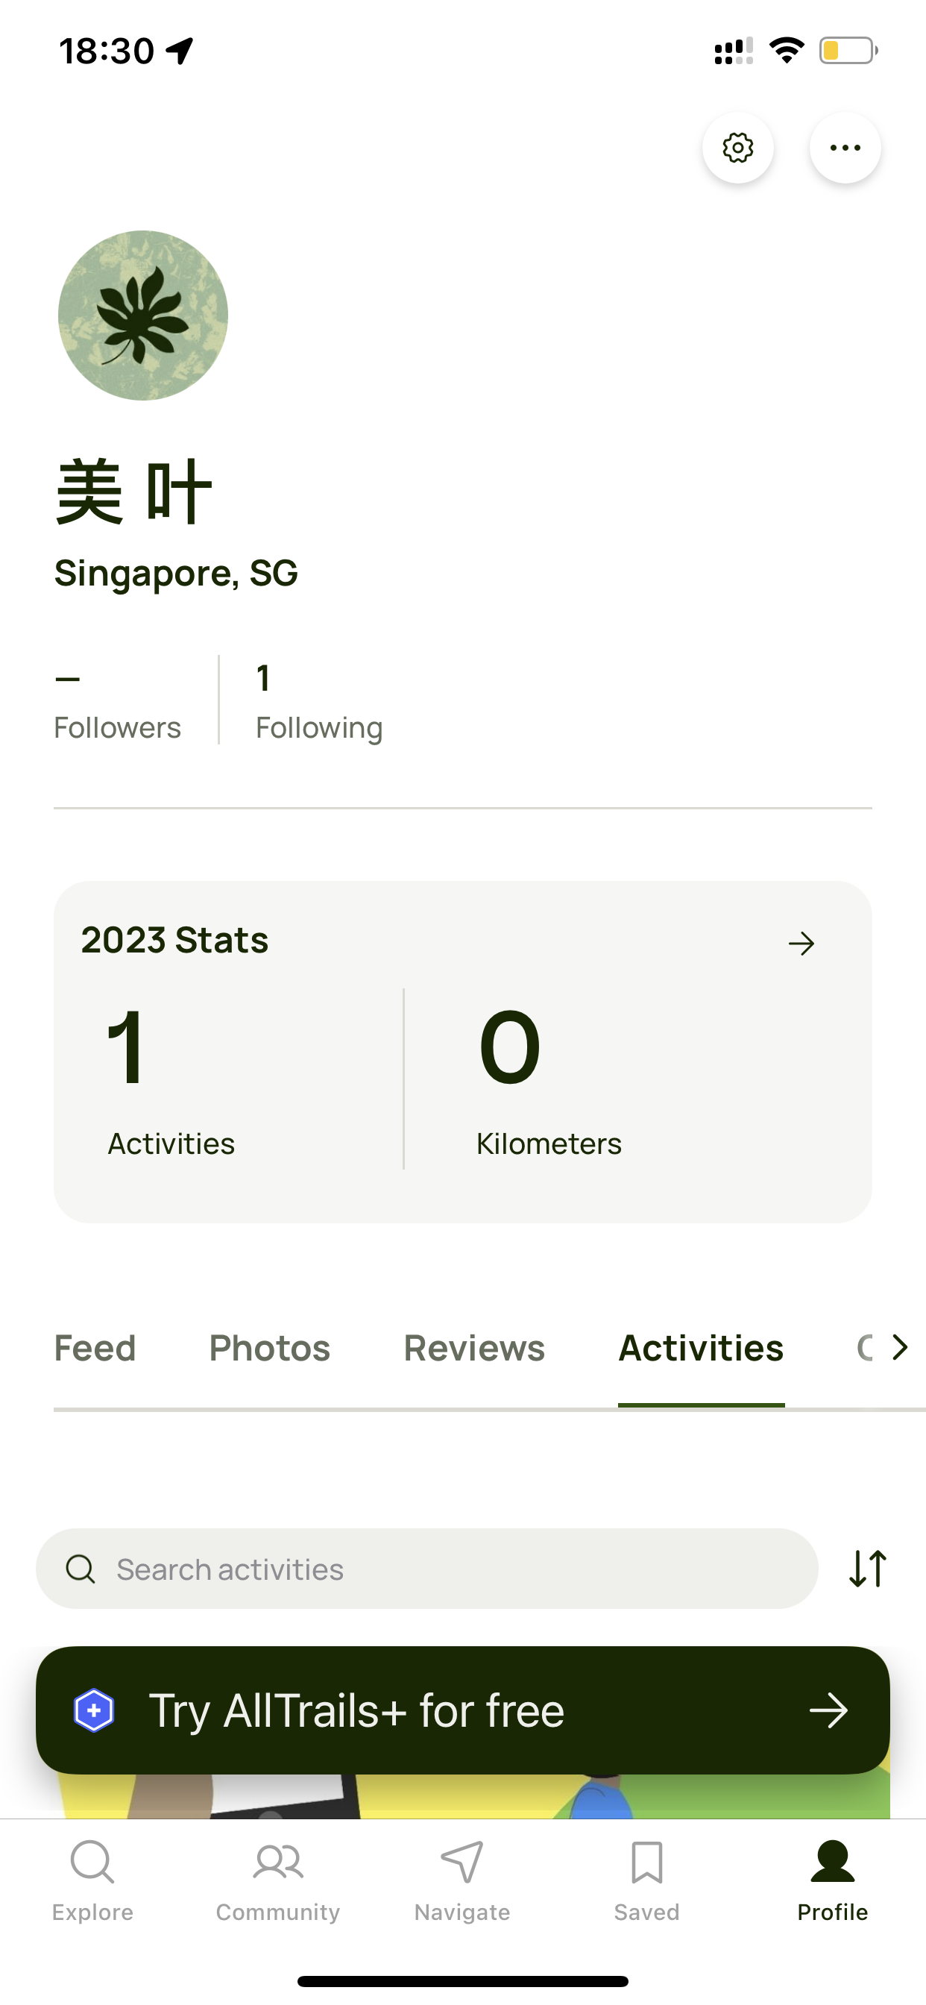Open settings via the gear icon

click(x=737, y=148)
